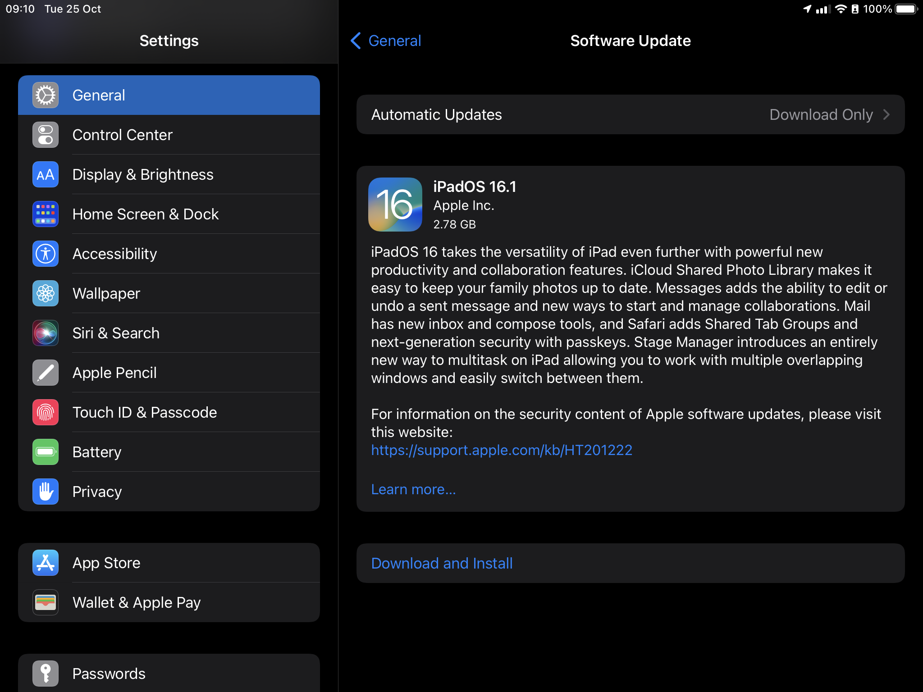
Task: Tap the Home Screen & Dock grid icon
Action: coord(46,214)
